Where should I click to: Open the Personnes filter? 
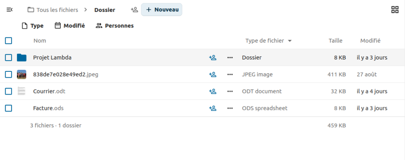(x=115, y=26)
